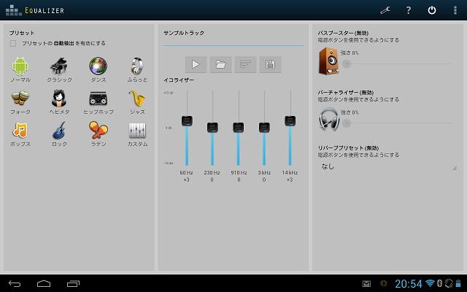Open help via the question mark icon

point(409,10)
